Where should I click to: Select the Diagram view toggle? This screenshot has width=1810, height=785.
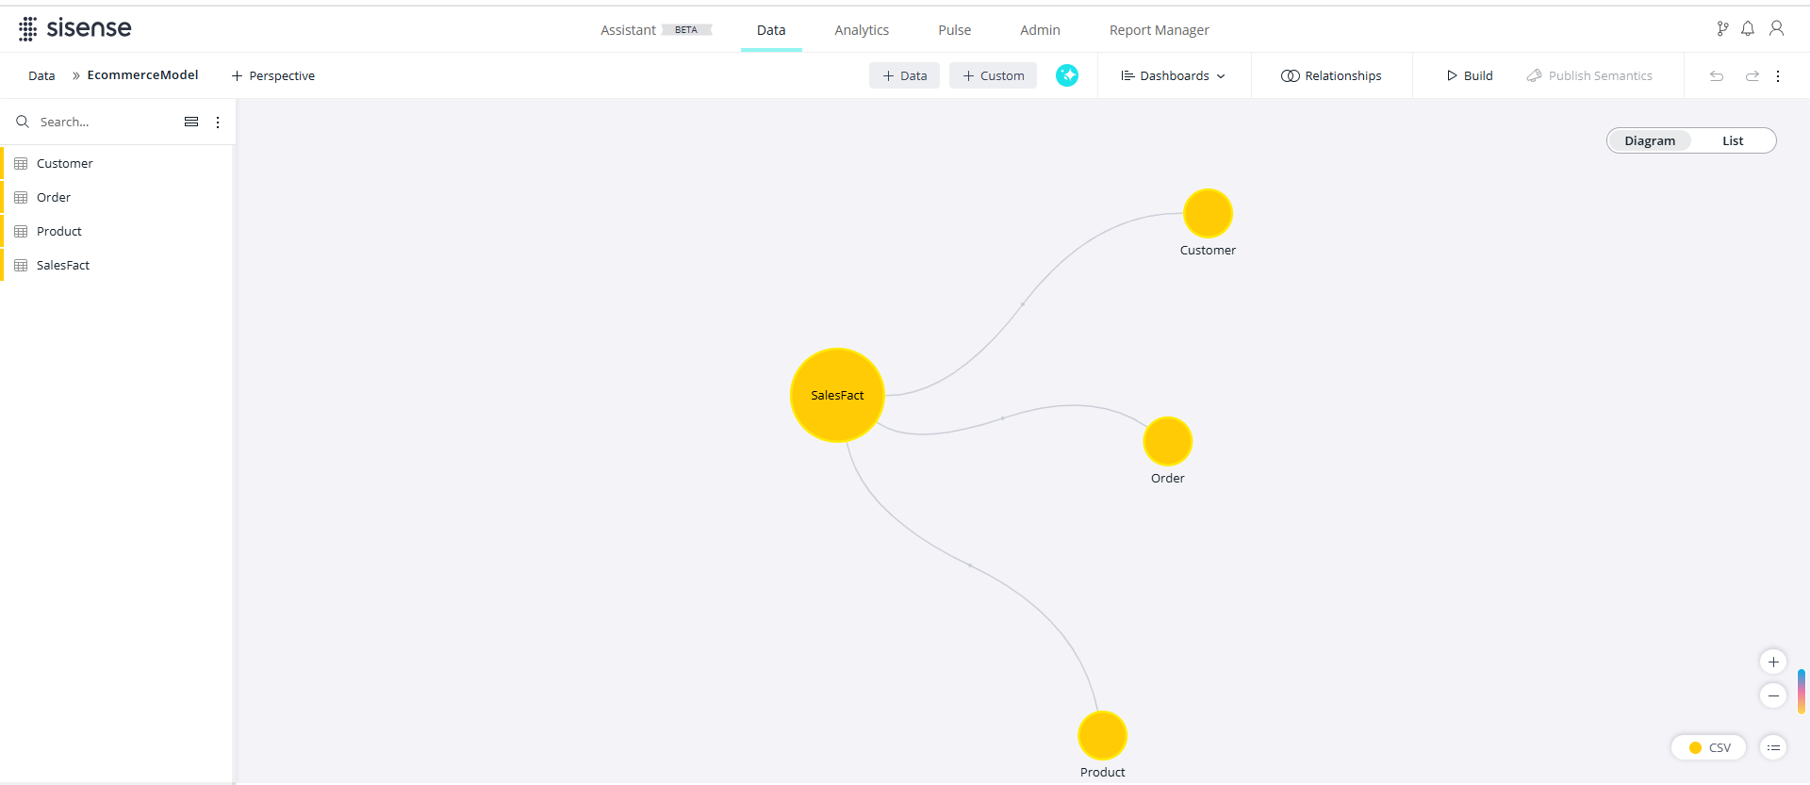pos(1650,140)
